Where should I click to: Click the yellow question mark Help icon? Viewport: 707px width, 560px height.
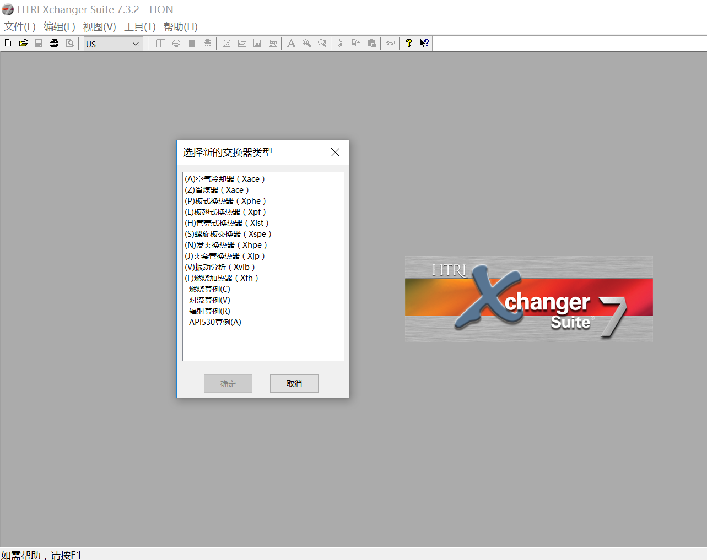[x=409, y=43]
